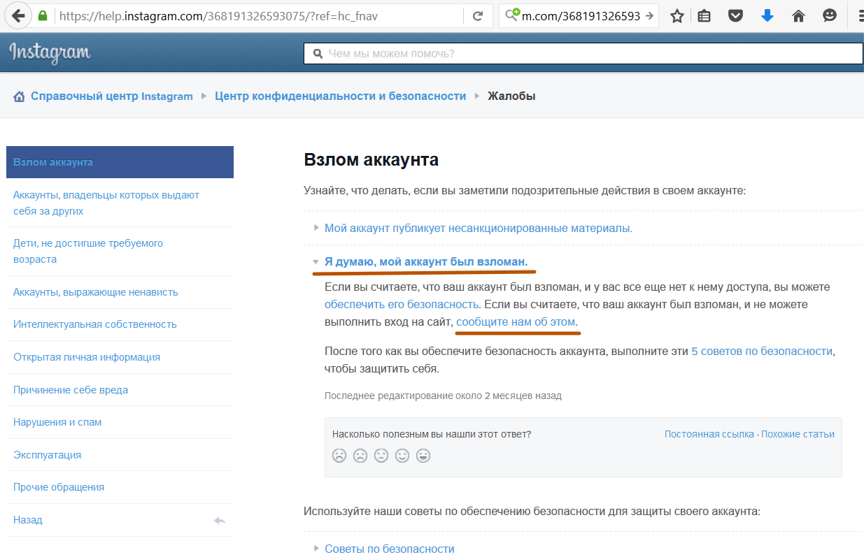Expand the 'Советы по безопасности' section
The image size is (864, 557).
[389, 549]
